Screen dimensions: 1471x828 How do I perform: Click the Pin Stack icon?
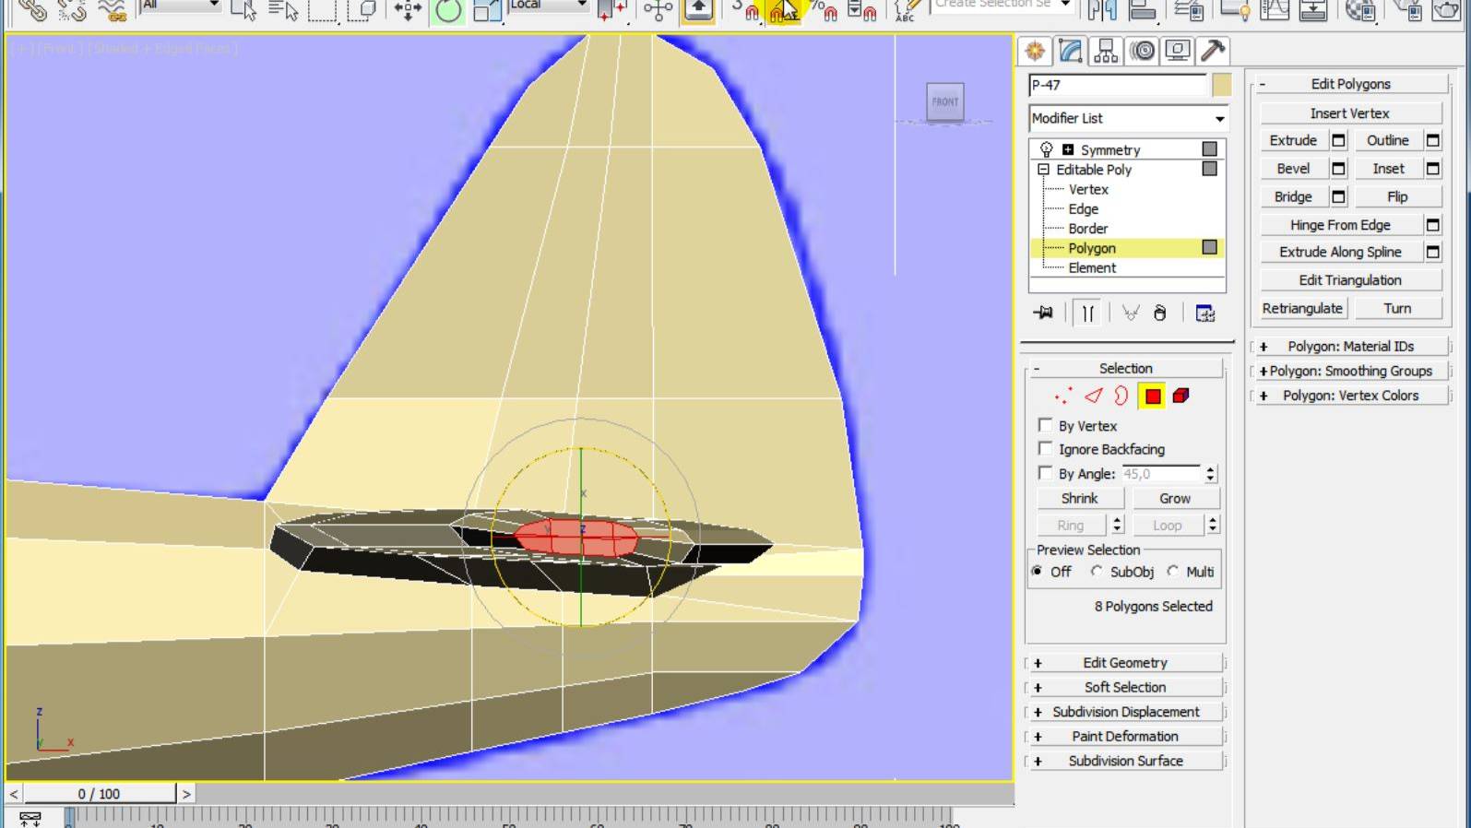click(1043, 313)
